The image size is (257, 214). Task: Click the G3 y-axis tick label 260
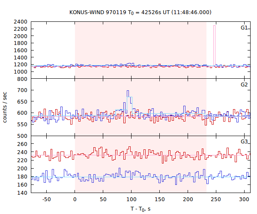click(22, 144)
